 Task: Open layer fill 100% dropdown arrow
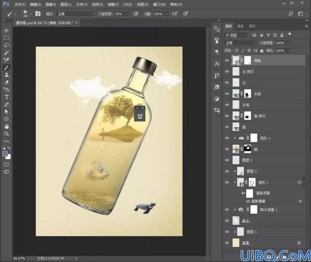pyautogui.click(x=289, y=51)
